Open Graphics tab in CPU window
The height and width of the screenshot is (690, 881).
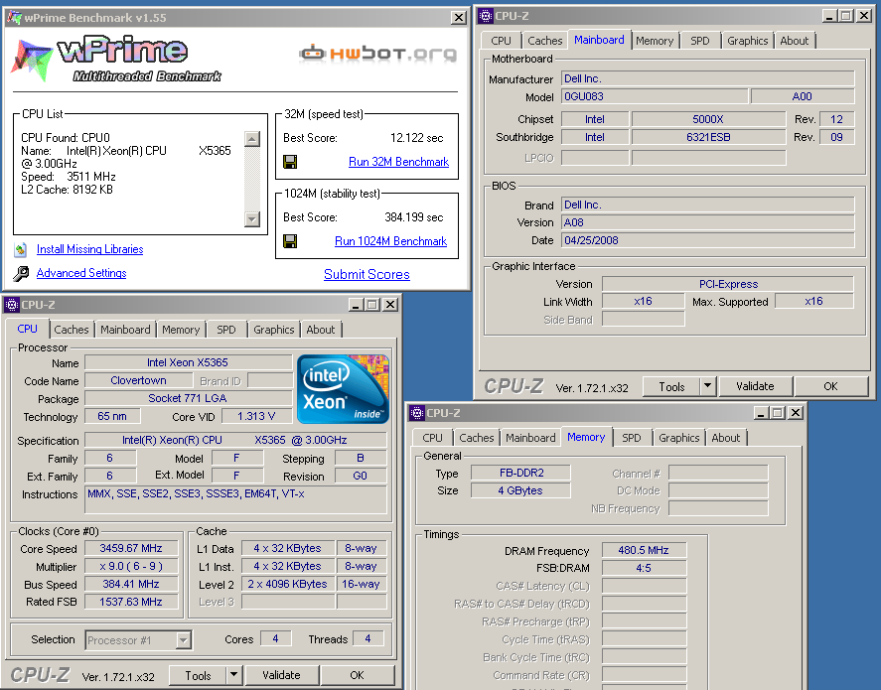pos(273,330)
